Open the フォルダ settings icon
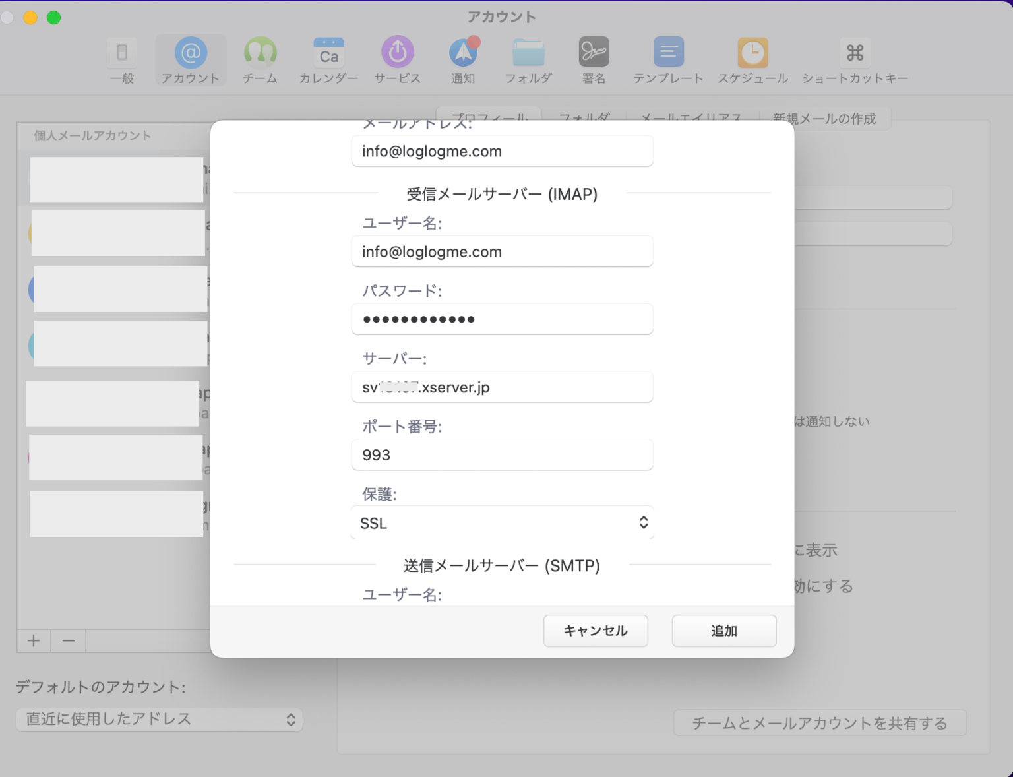 point(528,59)
